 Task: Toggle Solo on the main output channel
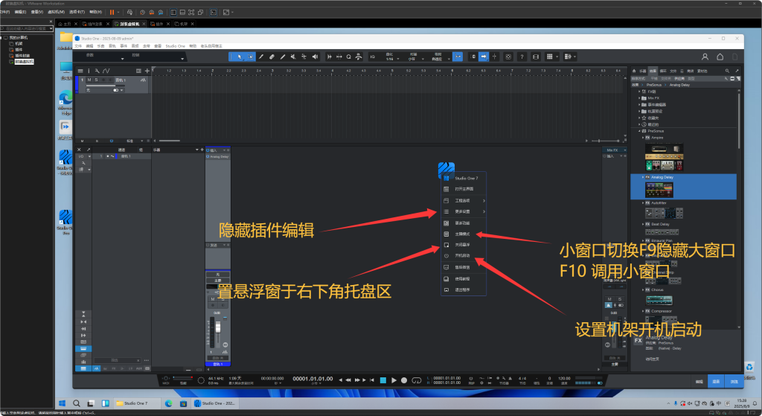(620, 299)
